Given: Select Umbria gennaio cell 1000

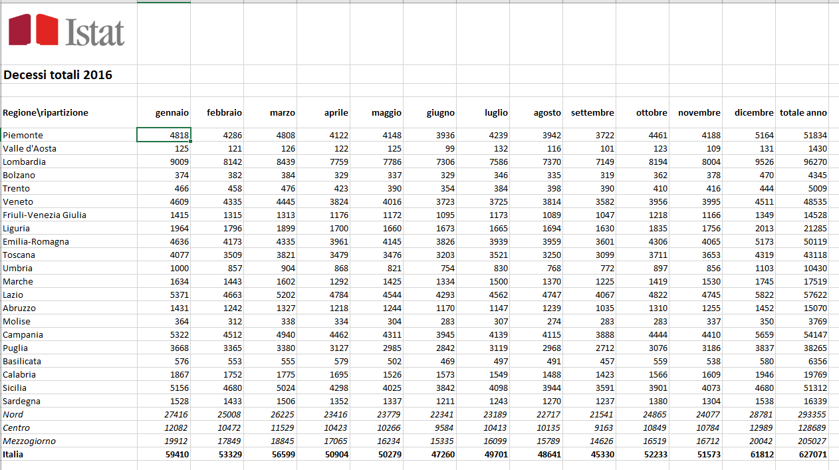Looking at the screenshot, I should click(164, 268).
